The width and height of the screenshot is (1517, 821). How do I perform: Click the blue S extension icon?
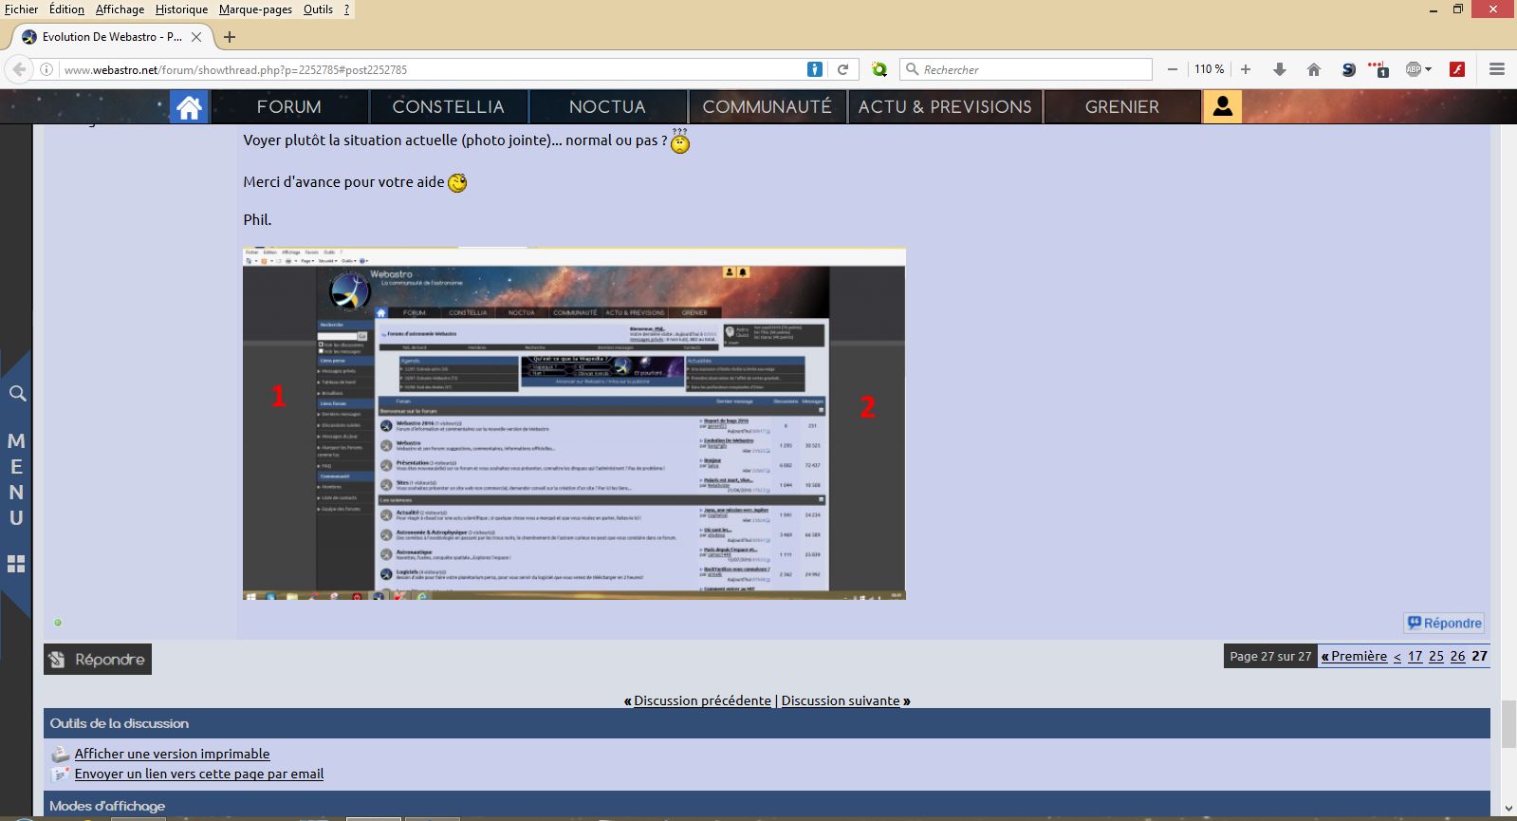click(1348, 69)
